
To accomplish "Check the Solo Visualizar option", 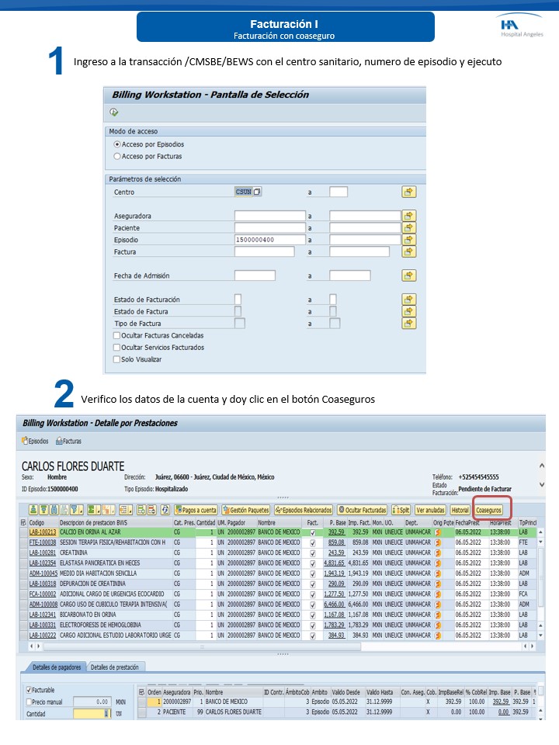I will click(117, 359).
